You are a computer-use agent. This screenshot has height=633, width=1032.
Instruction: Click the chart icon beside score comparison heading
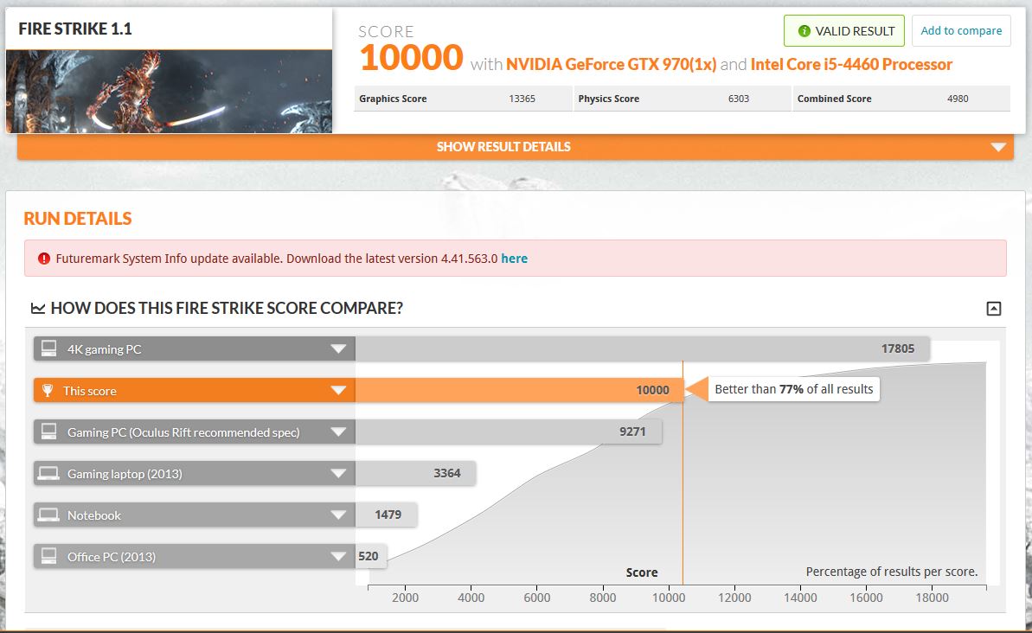[x=38, y=308]
